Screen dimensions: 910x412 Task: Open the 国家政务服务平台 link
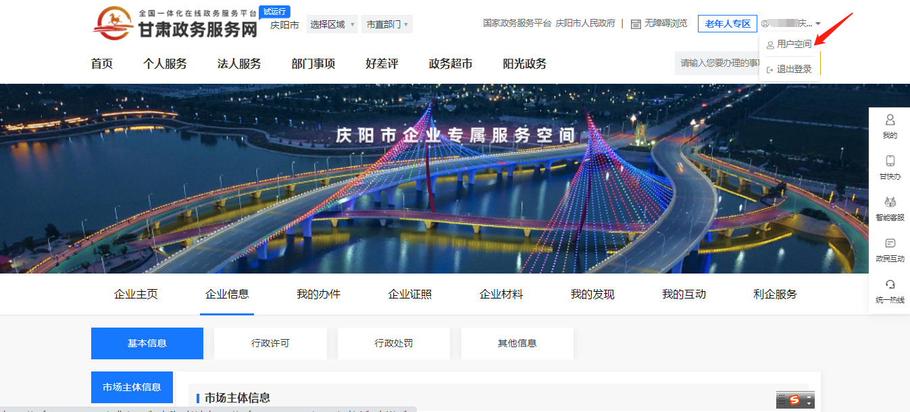point(517,24)
